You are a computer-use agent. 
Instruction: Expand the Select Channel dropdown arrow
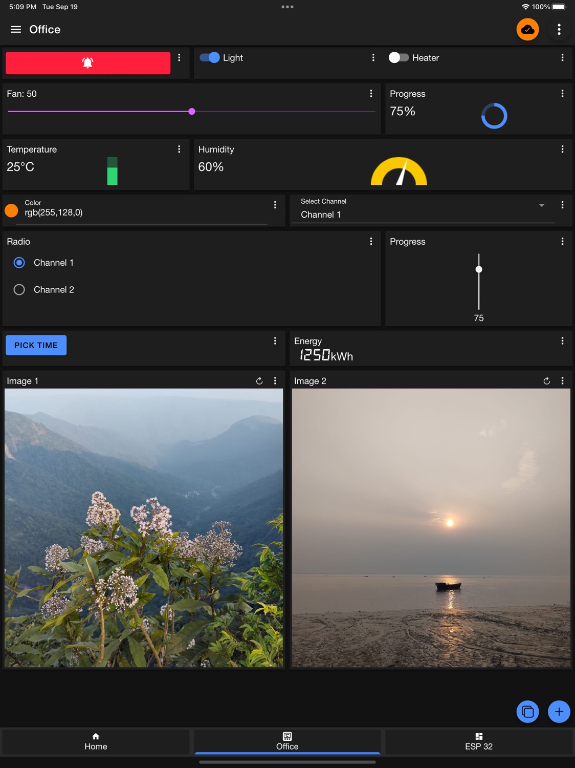[542, 205]
